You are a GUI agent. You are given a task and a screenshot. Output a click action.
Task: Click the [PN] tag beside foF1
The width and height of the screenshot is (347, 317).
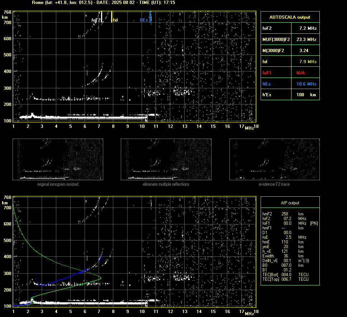pos(314,223)
